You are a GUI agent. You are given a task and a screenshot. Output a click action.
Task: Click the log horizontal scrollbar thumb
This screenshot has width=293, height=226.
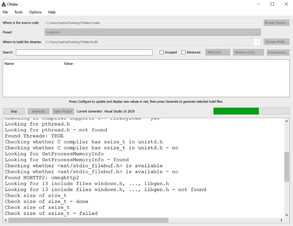click(x=88, y=220)
